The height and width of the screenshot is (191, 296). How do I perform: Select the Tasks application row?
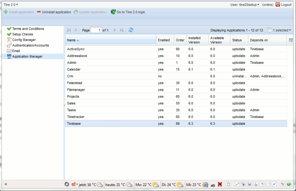(x=176, y=110)
